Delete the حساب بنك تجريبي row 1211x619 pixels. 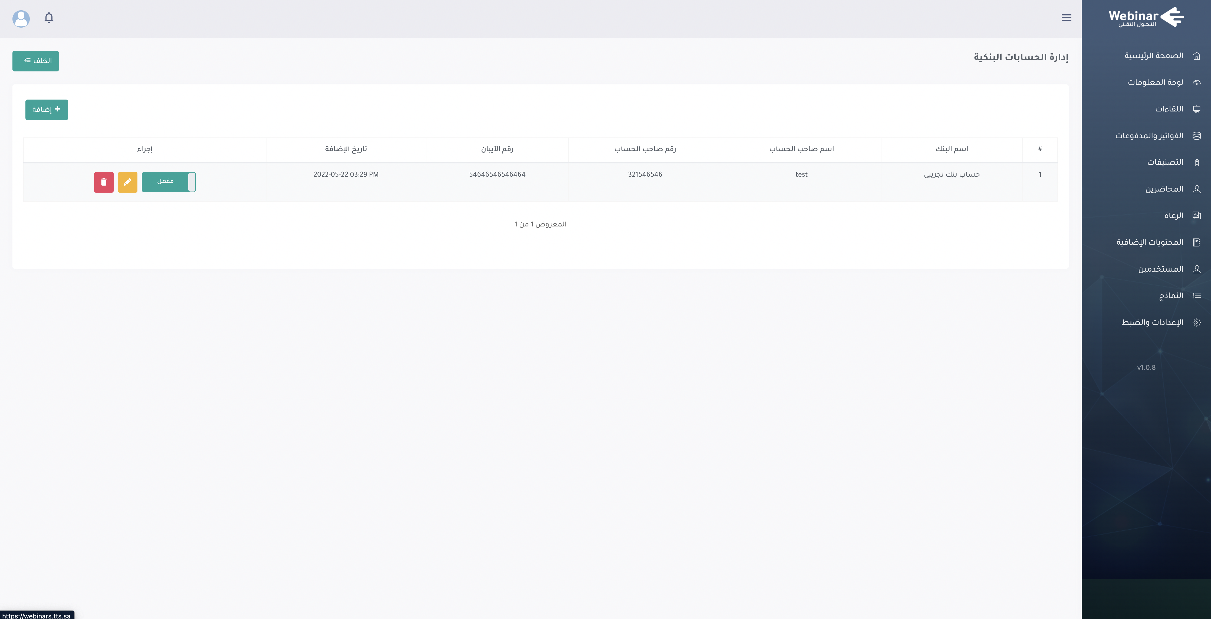[104, 182]
